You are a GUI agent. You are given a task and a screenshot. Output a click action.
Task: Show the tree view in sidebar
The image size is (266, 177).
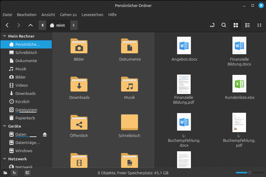(x=14, y=173)
